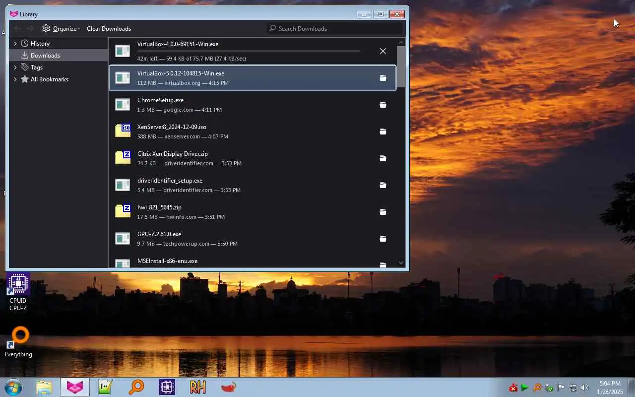
Task: Open the Action Center flag icon
Action: 561,388
